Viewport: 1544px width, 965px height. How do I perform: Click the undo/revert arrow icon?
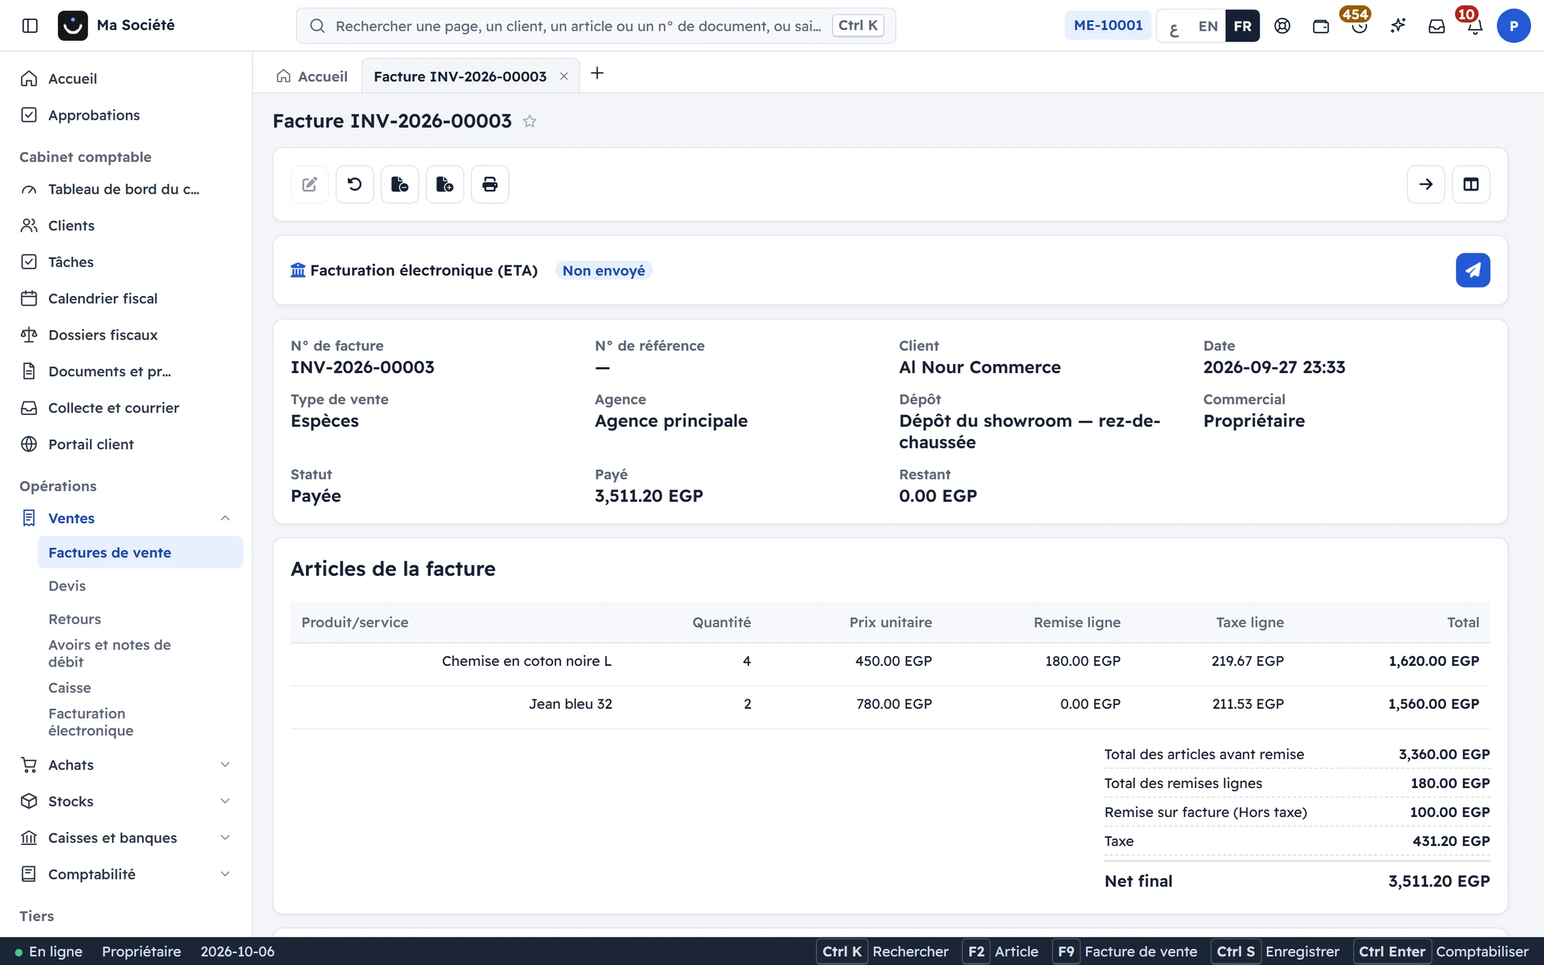(354, 185)
